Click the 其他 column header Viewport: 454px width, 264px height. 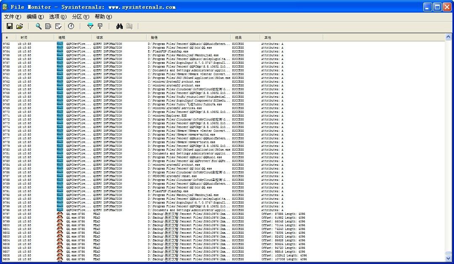292,38
